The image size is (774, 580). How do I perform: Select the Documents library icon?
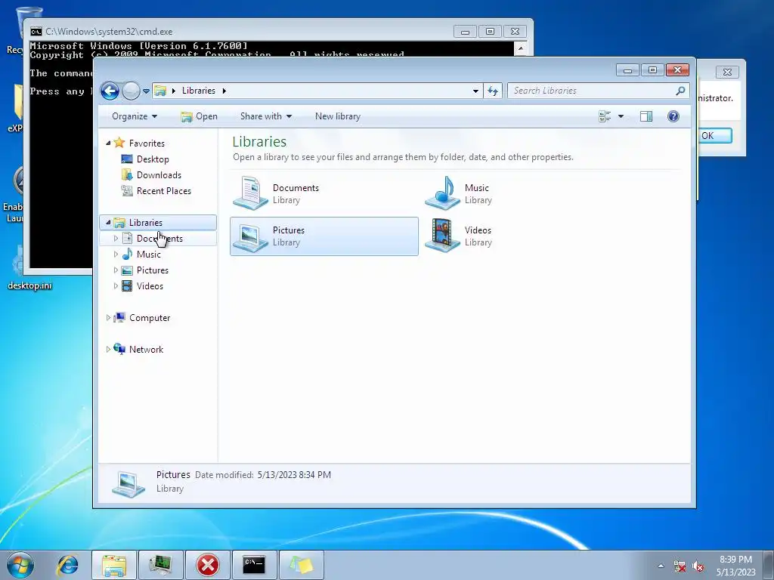[x=251, y=193]
